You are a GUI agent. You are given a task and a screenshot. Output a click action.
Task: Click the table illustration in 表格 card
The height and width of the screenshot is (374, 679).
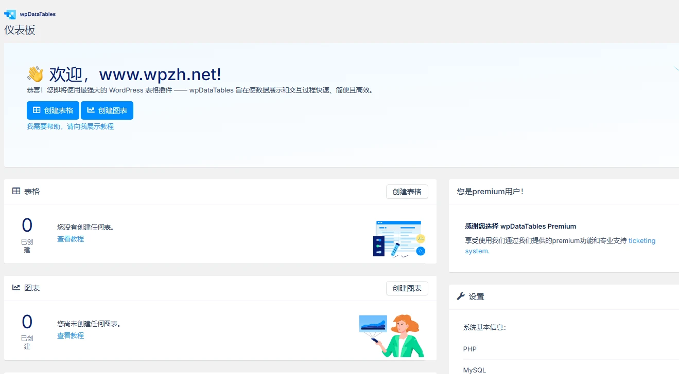point(399,238)
